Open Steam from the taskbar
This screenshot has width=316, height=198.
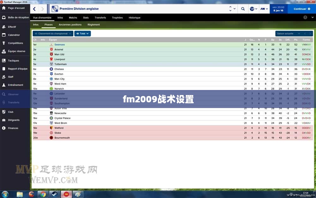click(55, 195)
